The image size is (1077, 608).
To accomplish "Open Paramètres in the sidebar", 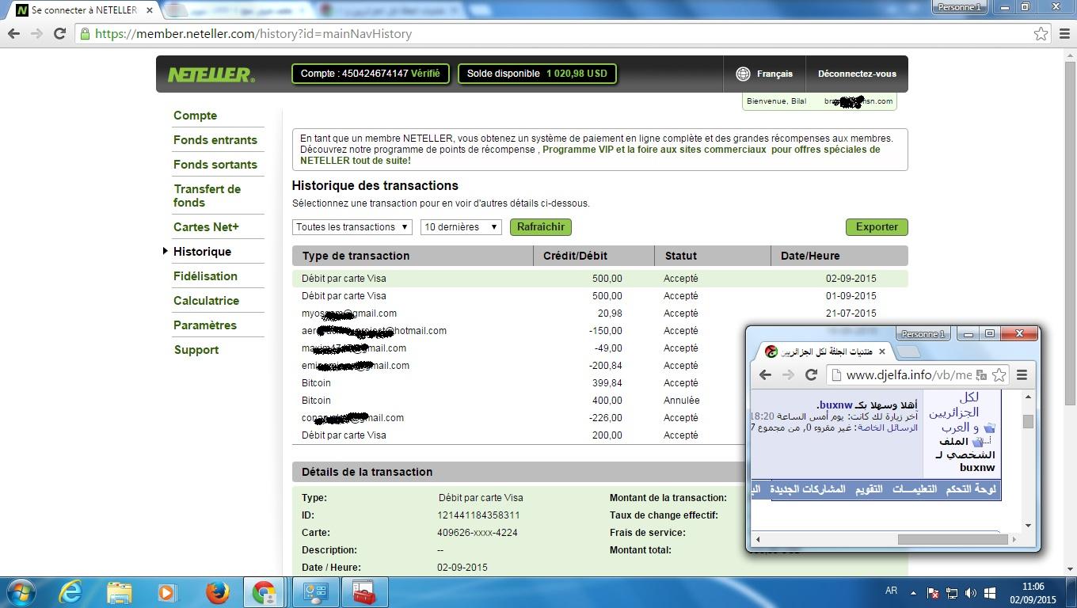I will click(205, 325).
